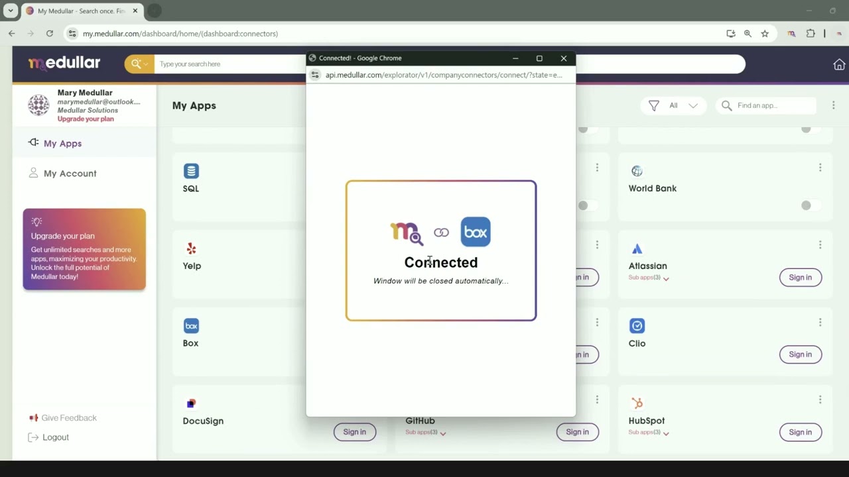Open My Apps page options kebab menu

[833, 105]
